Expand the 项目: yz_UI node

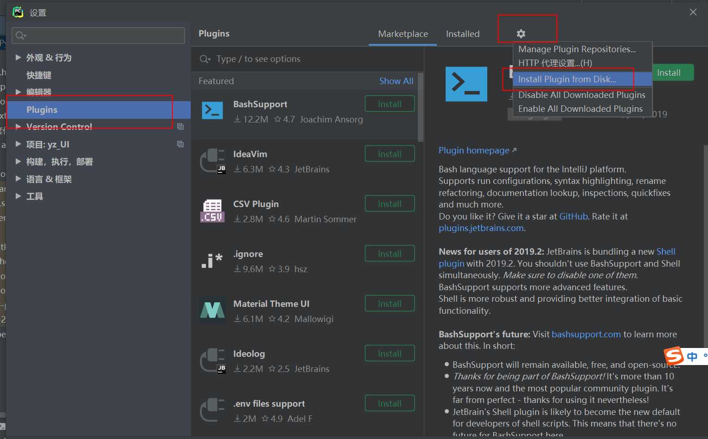coord(19,144)
